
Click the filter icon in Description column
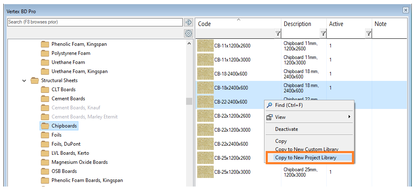pos(323,34)
